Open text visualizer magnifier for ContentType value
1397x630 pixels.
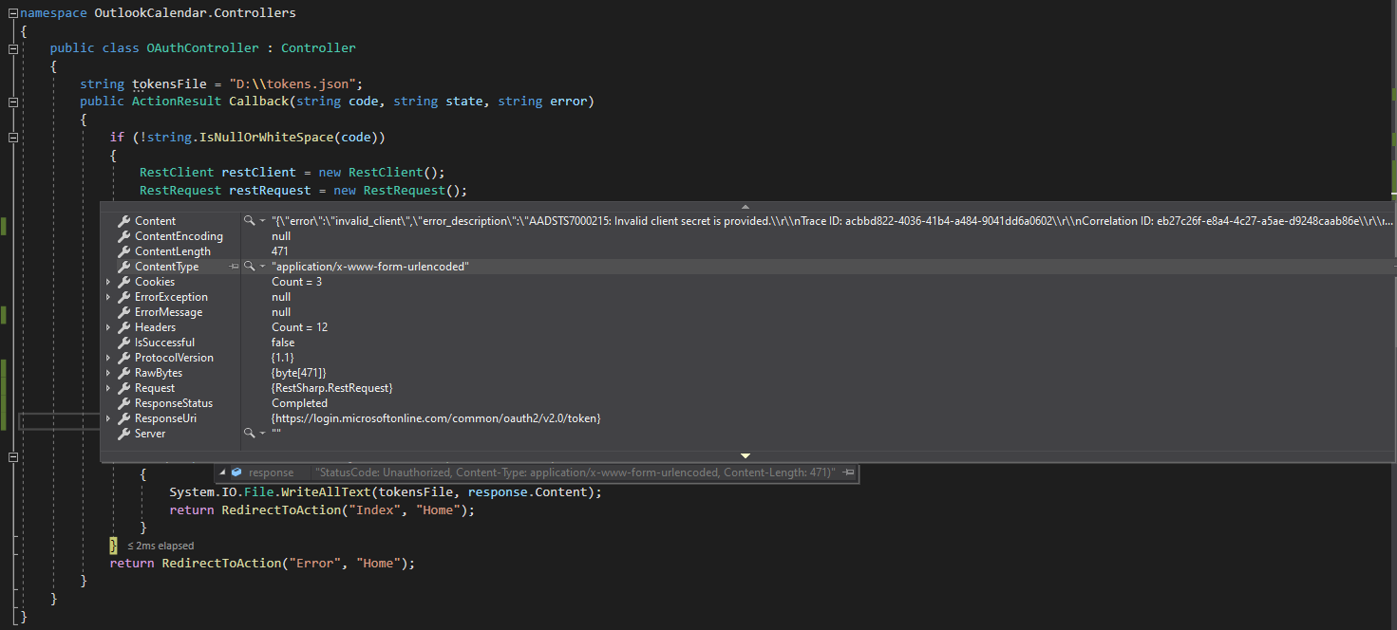250,267
